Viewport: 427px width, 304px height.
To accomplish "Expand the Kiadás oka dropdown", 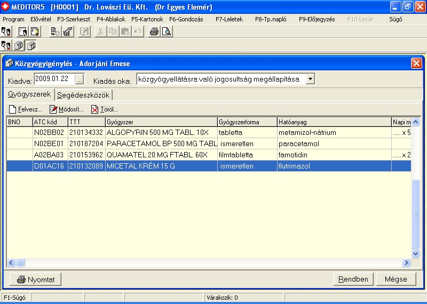I will click(x=310, y=79).
